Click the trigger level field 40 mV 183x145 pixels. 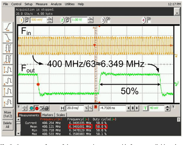pos(157,108)
